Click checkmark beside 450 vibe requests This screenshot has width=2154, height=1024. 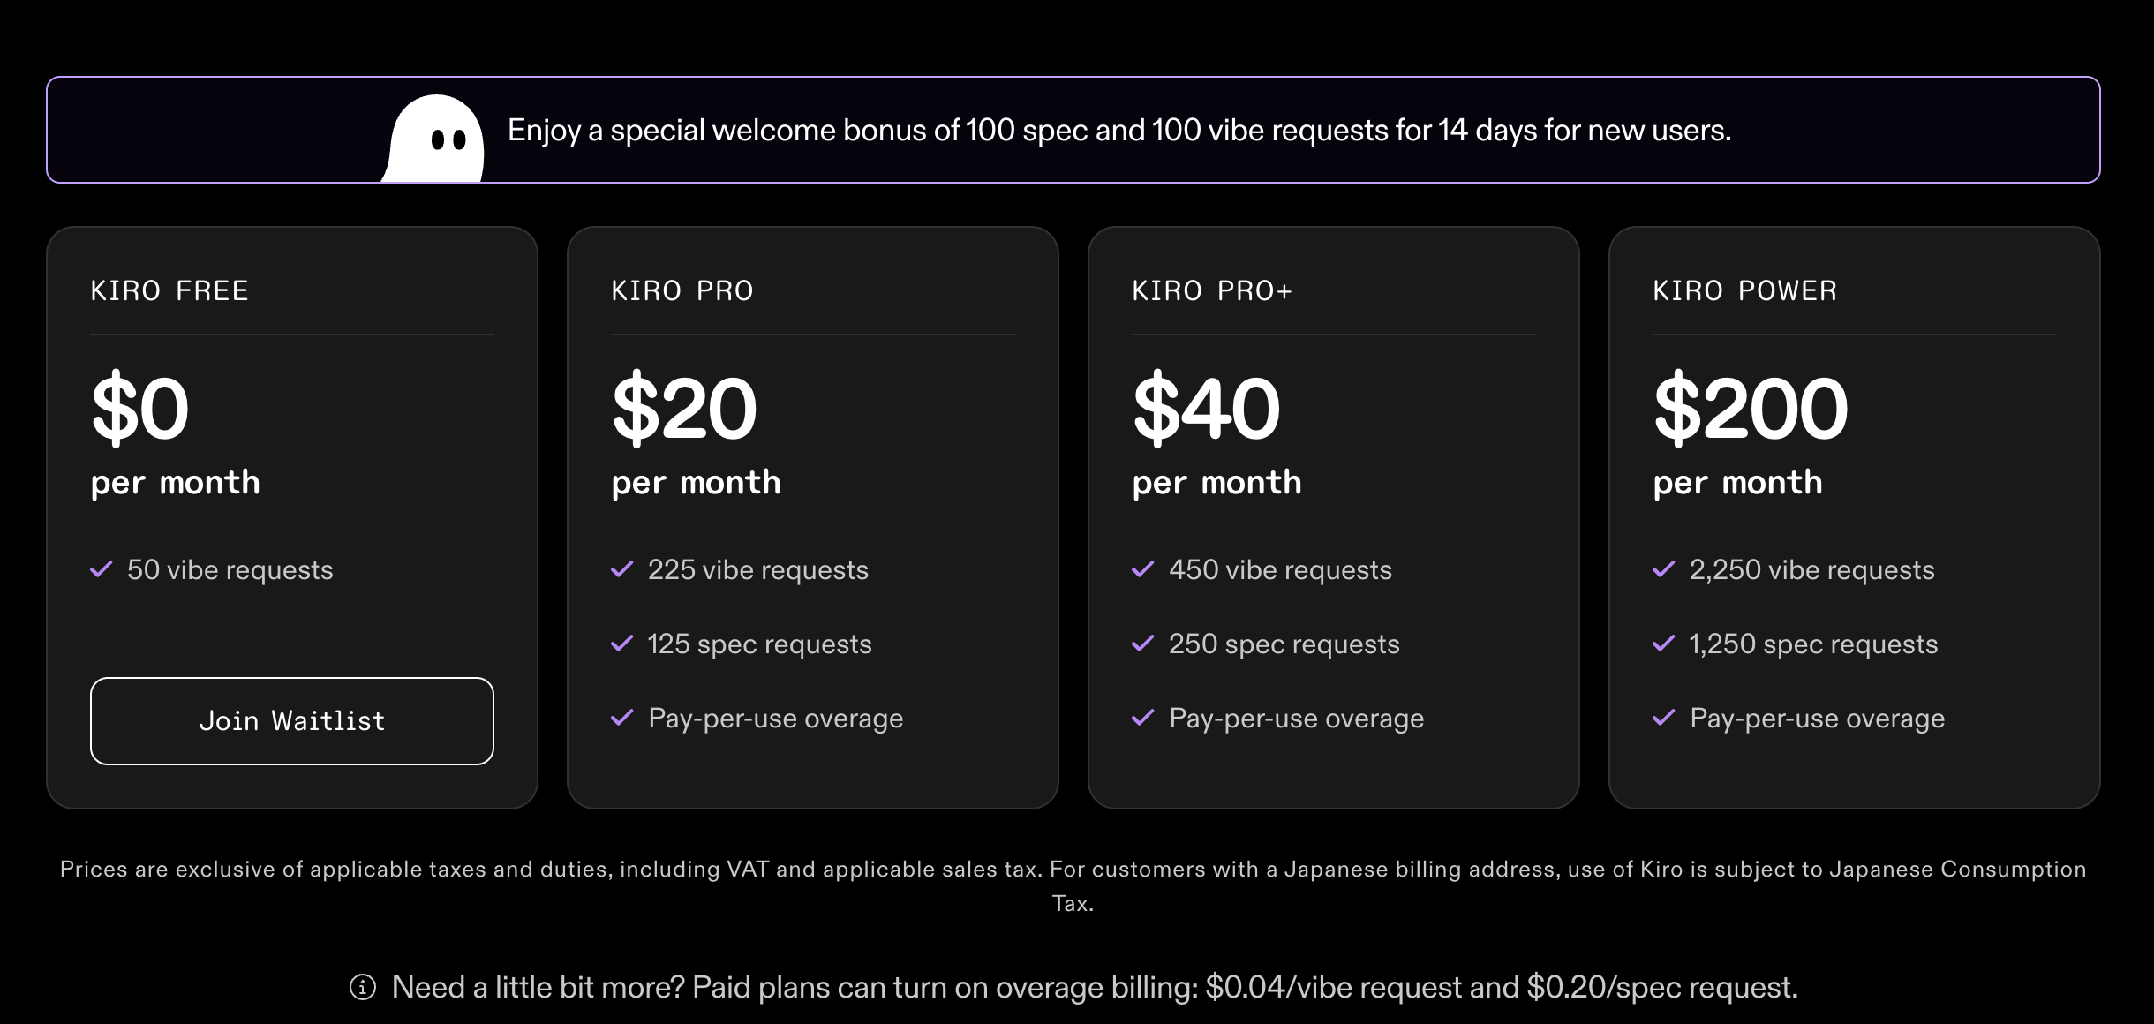click(x=1143, y=569)
